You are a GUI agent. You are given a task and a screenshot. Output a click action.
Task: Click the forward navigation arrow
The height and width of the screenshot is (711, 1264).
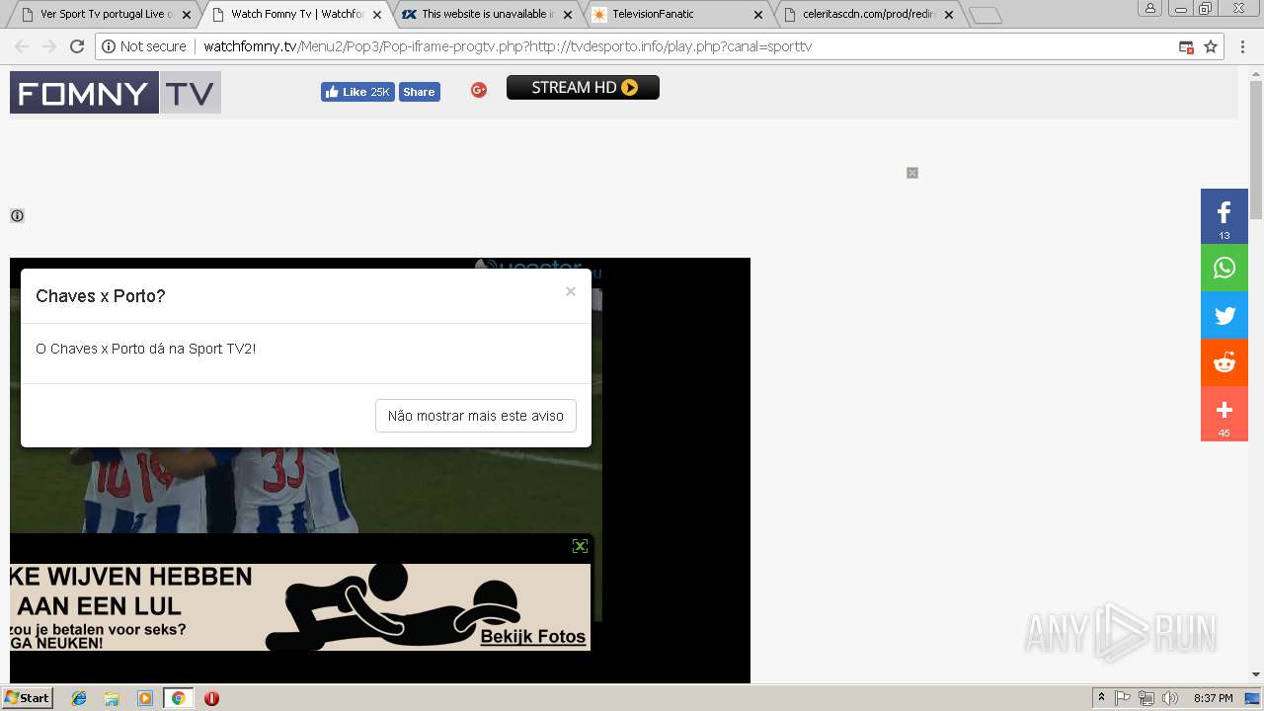pos(49,46)
